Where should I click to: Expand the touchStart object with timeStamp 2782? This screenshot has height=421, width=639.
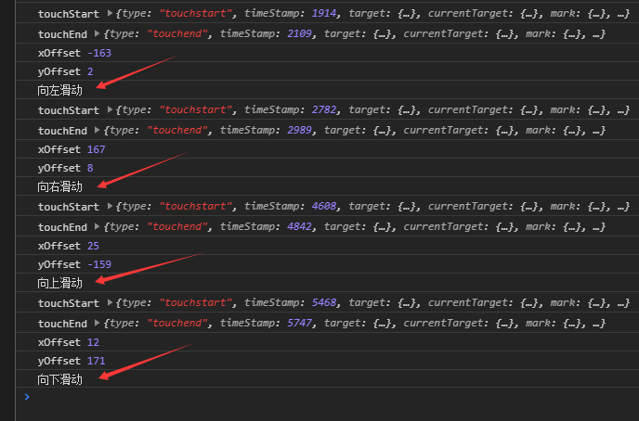(110, 109)
